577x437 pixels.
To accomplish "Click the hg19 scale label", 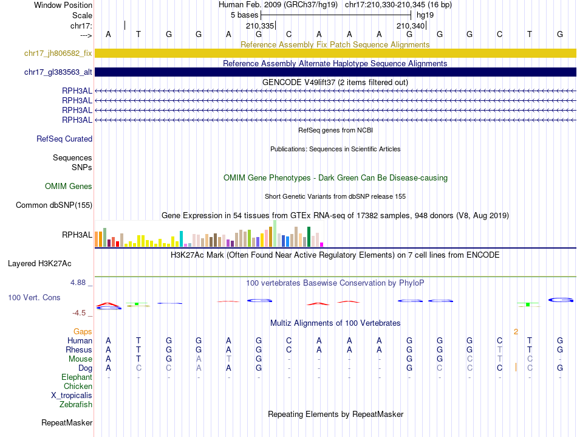I will 425,15.
